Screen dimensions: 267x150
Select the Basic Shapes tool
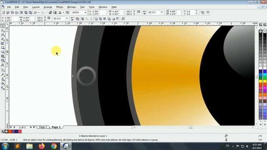tap(3, 60)
